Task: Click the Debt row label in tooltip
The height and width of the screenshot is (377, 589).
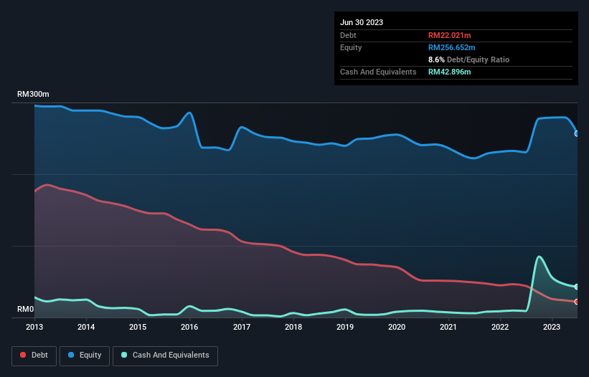Action: [348, 35]
